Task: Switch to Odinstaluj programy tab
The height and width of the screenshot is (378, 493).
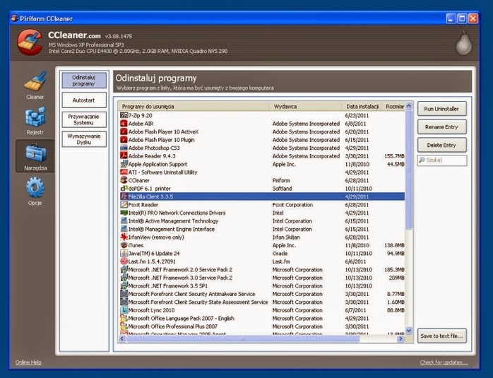Action: [x=84, y=81]
